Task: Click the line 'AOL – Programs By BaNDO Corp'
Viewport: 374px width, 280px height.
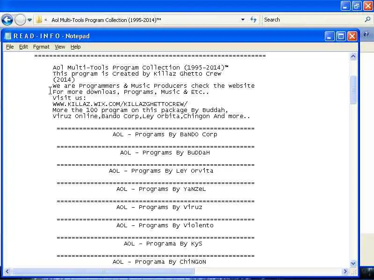Action: coord(165,134)
